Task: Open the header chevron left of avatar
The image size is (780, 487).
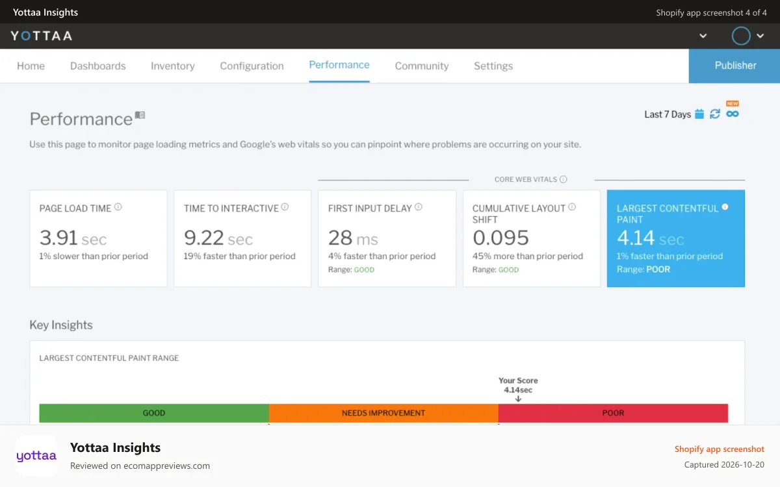Action: click(x=703, y=36)
